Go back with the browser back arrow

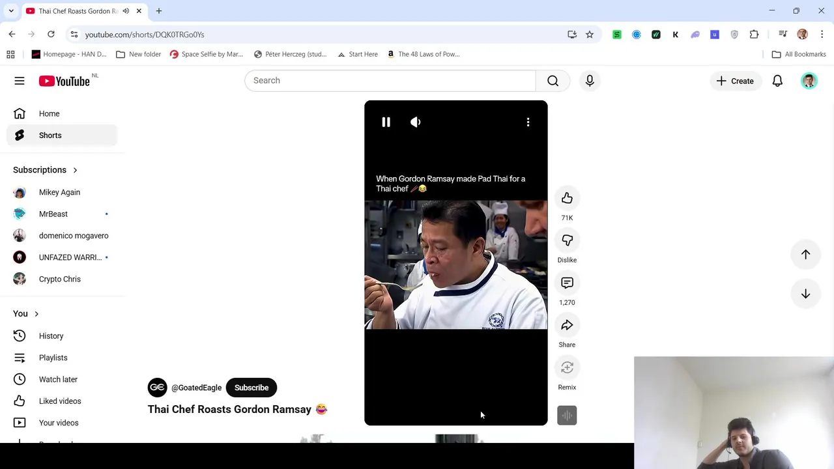coord(12,34)
